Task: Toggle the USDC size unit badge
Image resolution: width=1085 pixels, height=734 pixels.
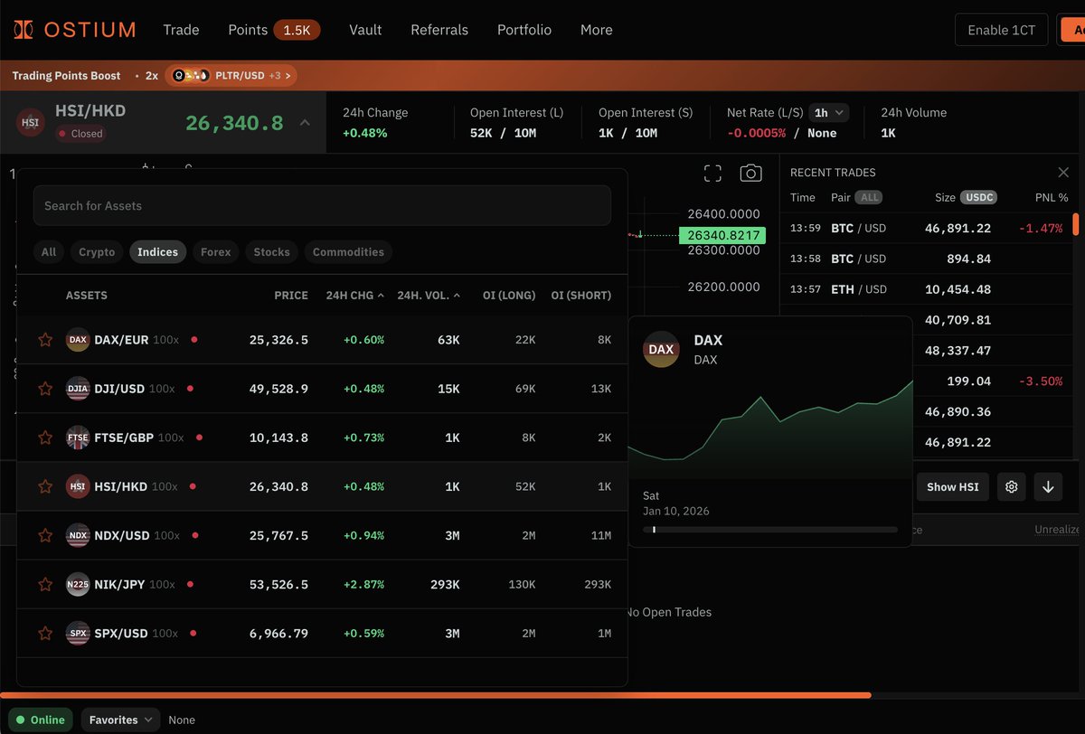Action: pyautogui.click(x=978, y=197)
